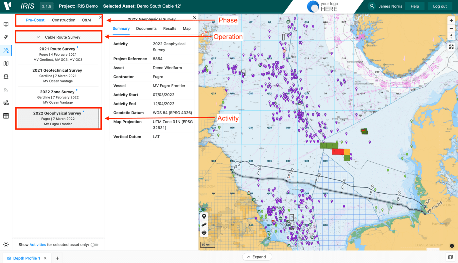
Task: Click the lightning bolt sidebar icon
Action: point(6,37)
